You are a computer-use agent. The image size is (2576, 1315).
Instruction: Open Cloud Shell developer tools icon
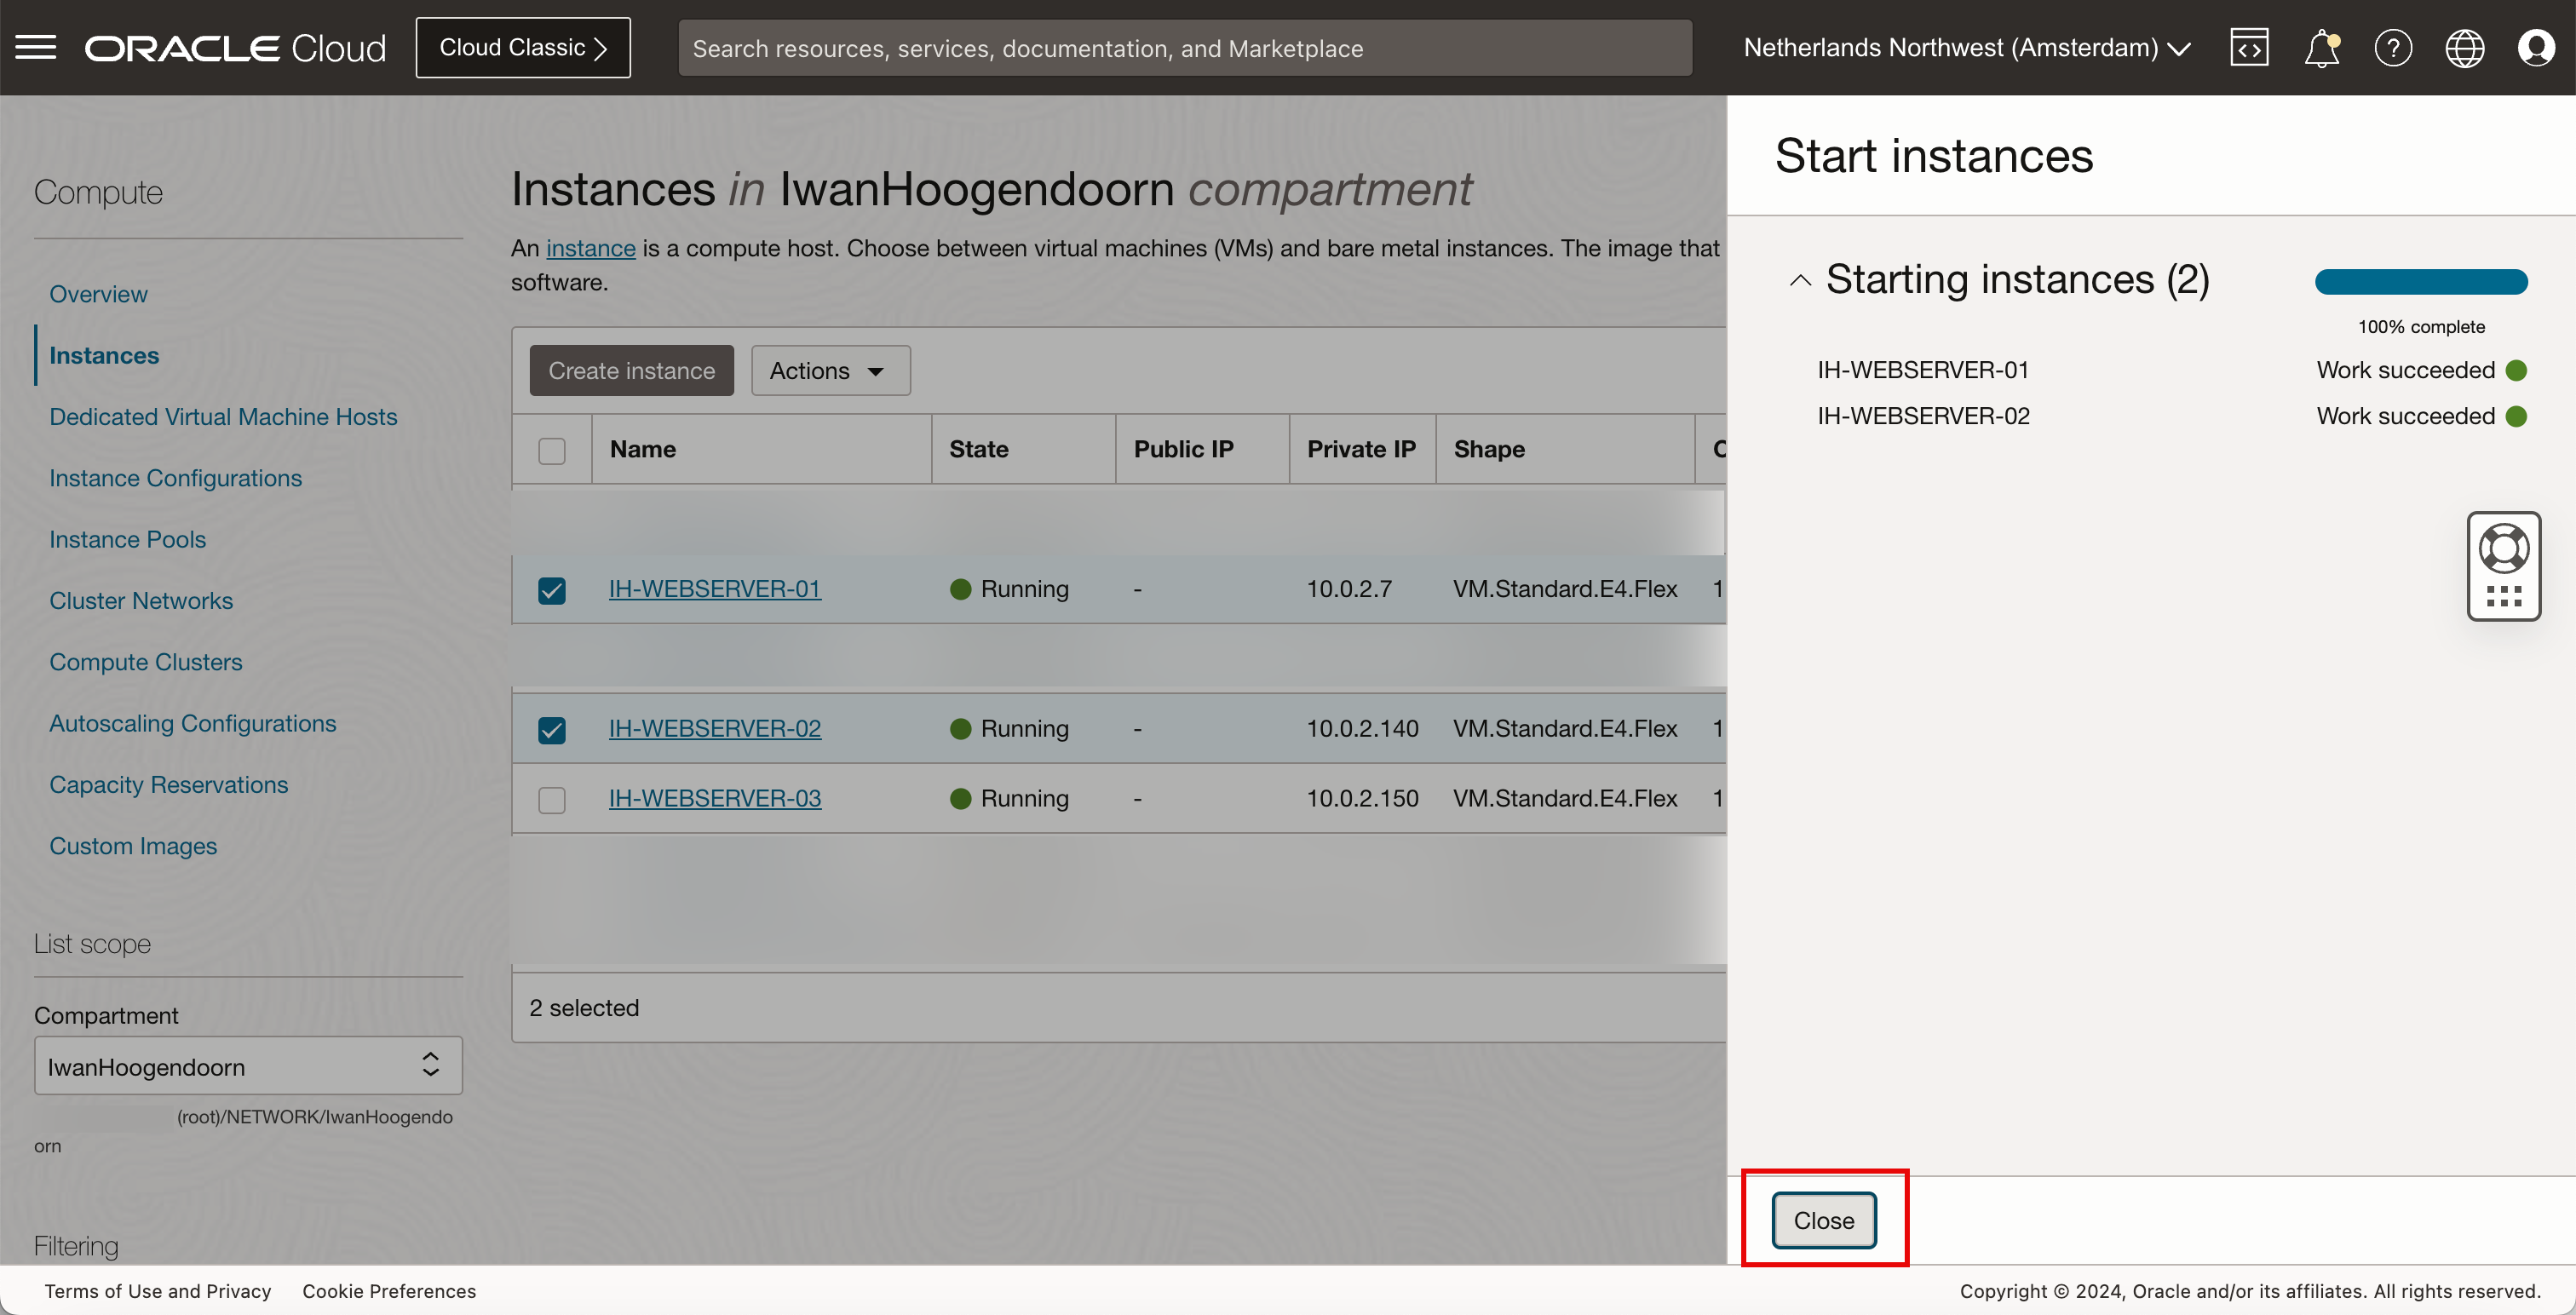[2248, 47]
